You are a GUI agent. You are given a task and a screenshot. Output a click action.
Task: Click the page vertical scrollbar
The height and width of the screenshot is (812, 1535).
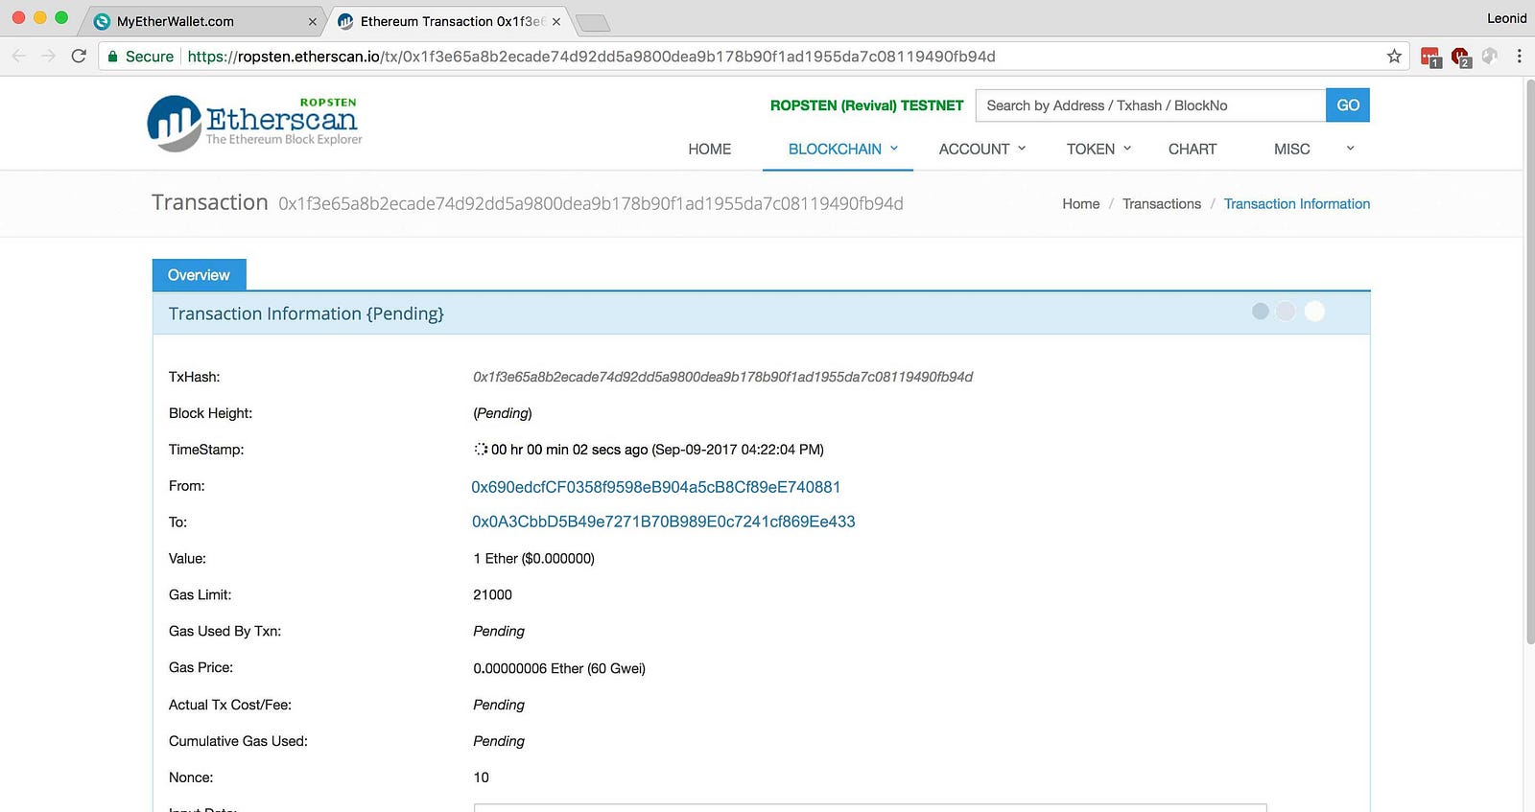[1529, 362]
